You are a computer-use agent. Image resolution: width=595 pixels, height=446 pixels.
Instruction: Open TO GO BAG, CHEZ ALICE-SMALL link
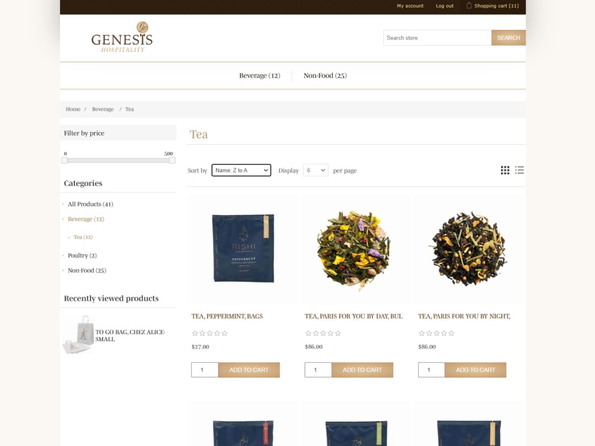(x=130, y=335)
